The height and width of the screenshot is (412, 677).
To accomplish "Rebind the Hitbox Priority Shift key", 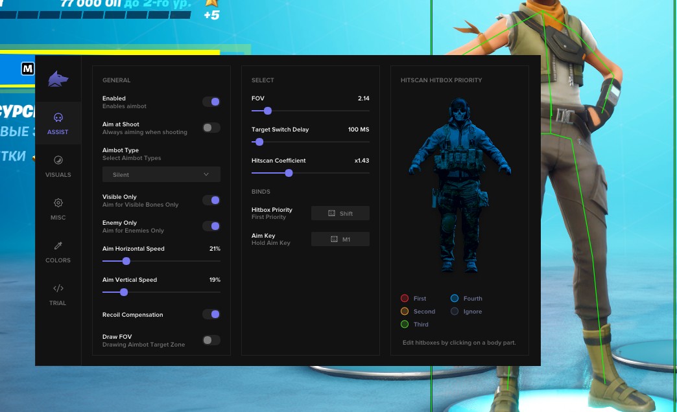I will 340,212.
